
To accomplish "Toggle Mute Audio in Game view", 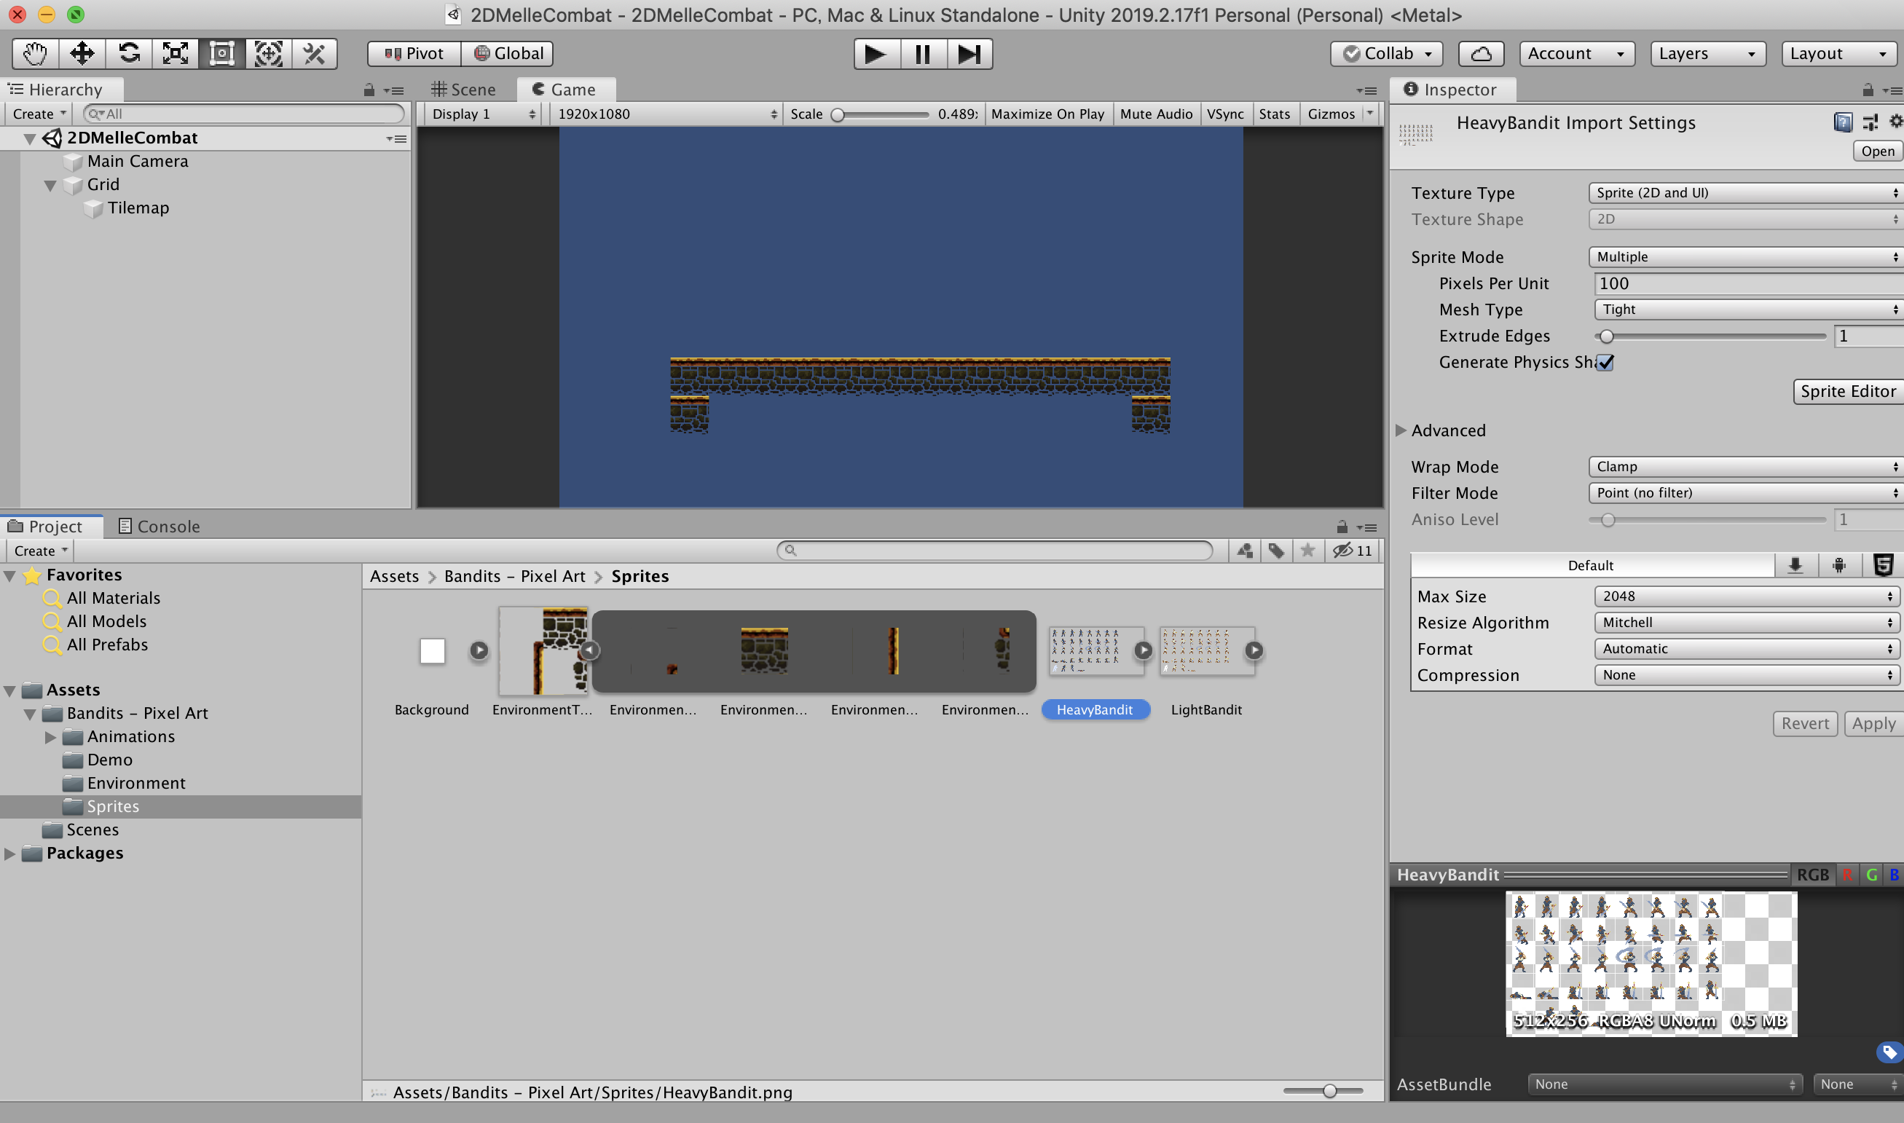I will point(1155,114).
